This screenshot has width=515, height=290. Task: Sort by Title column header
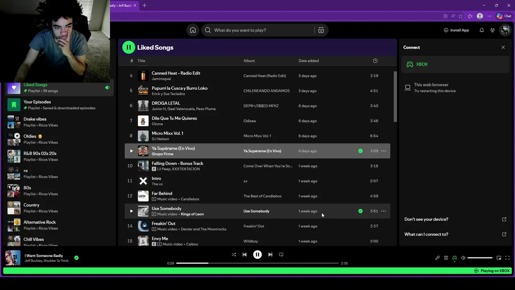pyautogui.click(x=141, y=61)
